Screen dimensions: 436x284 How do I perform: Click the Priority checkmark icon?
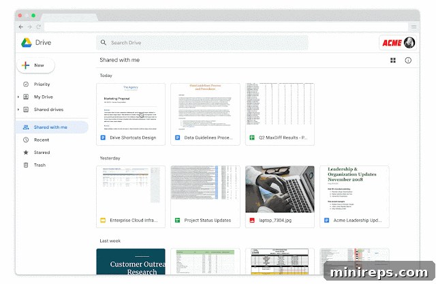[x=26, y=84]
